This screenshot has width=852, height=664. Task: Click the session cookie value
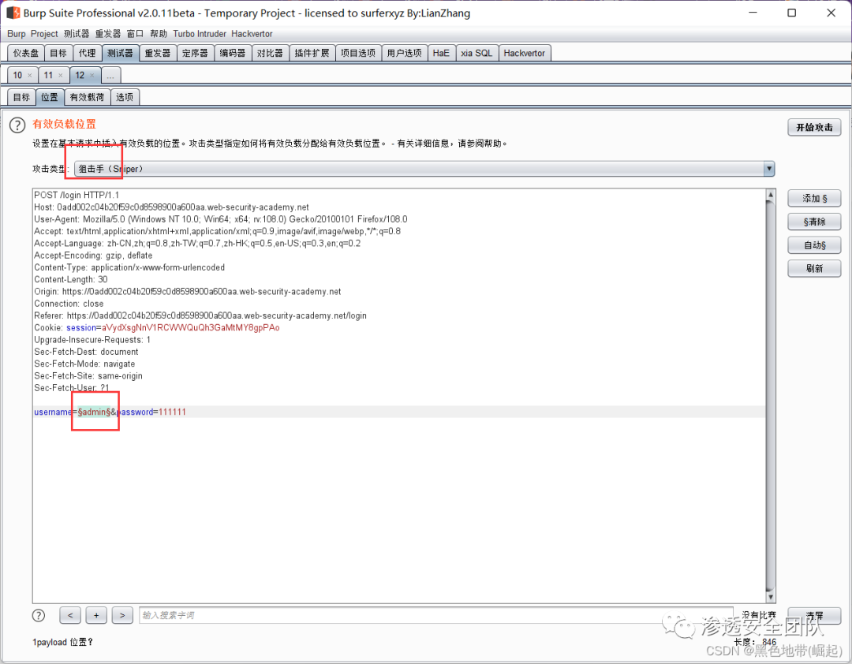pyautogui.click(x=191, y=327)
